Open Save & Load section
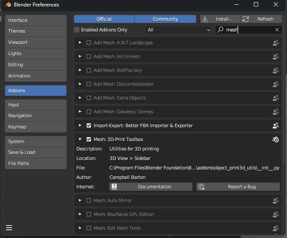This screenshot has width=287, height=238. click(x=36, y=152)
